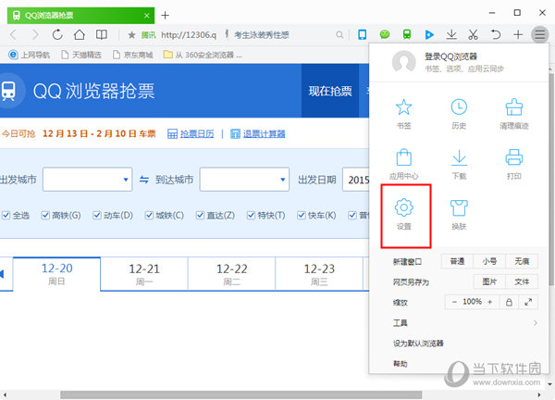Click the zoom lock icon

[509, 302]
